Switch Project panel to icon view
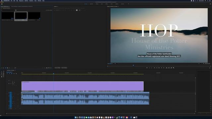The image size is (212, 119). click(x=5, y=68)
